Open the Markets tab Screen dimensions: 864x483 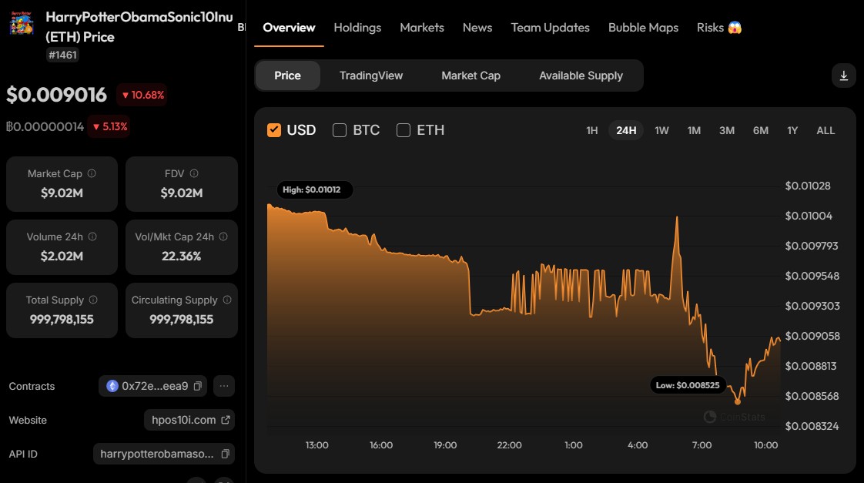coord(421,28)
